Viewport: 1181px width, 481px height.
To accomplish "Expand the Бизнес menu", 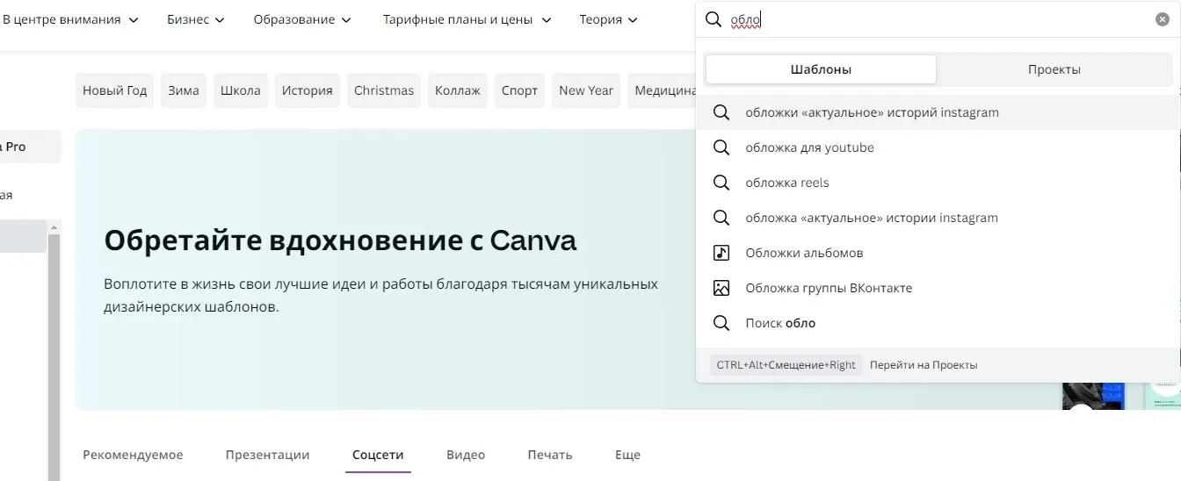I will point(196,19).
